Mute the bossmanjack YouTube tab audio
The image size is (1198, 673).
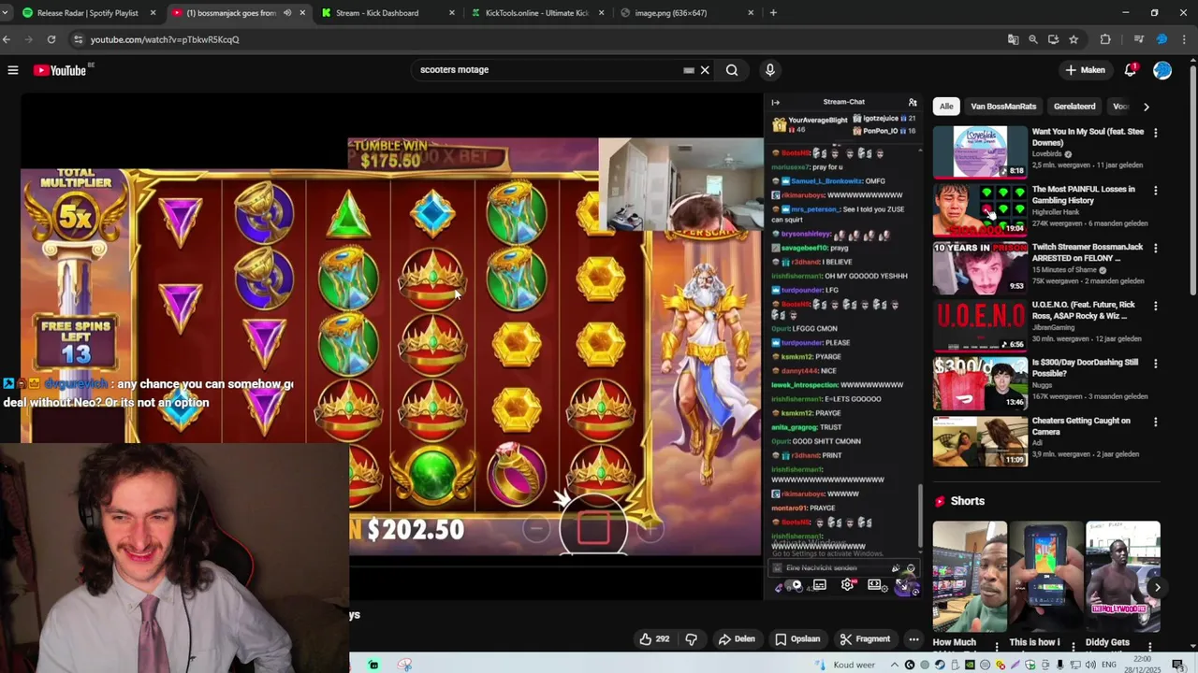click(287, 13)
